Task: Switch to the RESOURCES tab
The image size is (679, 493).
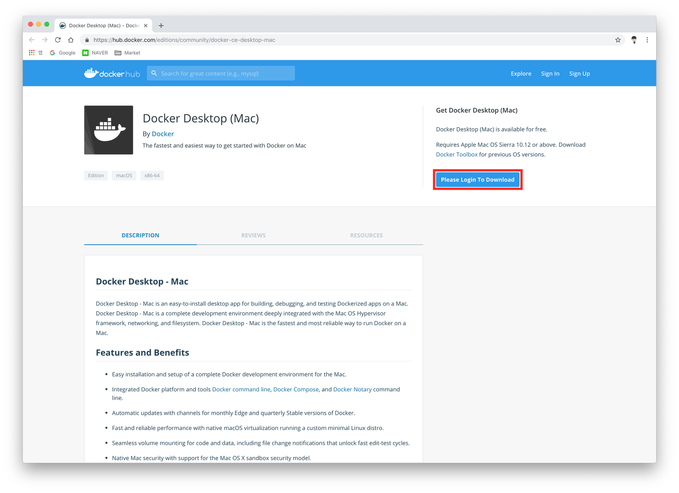Action: 366,235
